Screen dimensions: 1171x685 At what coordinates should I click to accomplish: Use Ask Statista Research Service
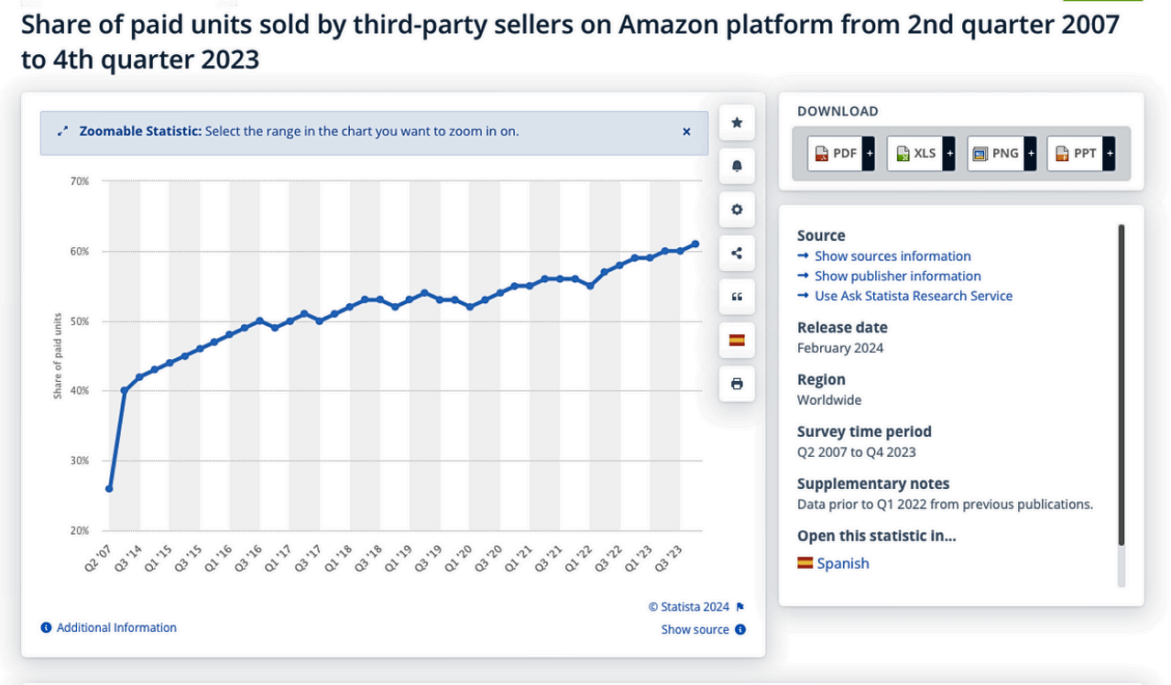(913, 295)
